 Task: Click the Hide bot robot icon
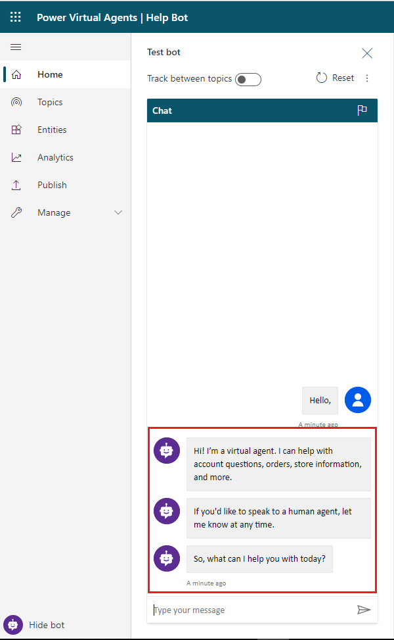pos(13,625)
